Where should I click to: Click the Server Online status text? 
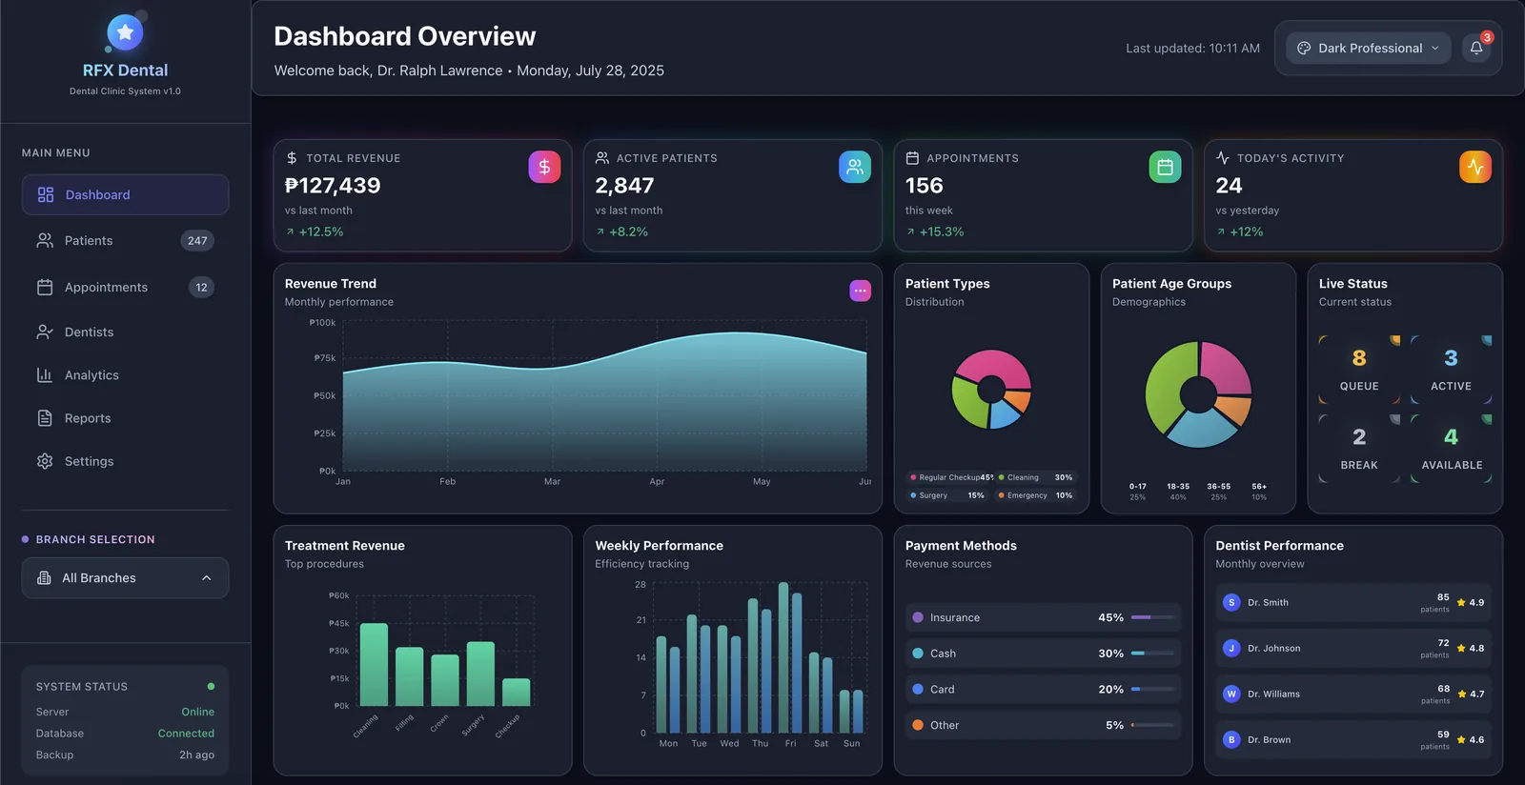[x=125, y=713]
